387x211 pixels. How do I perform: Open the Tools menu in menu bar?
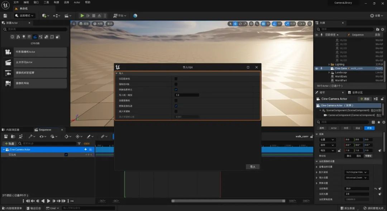pos(46,2)
